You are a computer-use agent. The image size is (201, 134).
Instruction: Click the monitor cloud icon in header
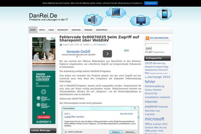[x=141, y=21]
